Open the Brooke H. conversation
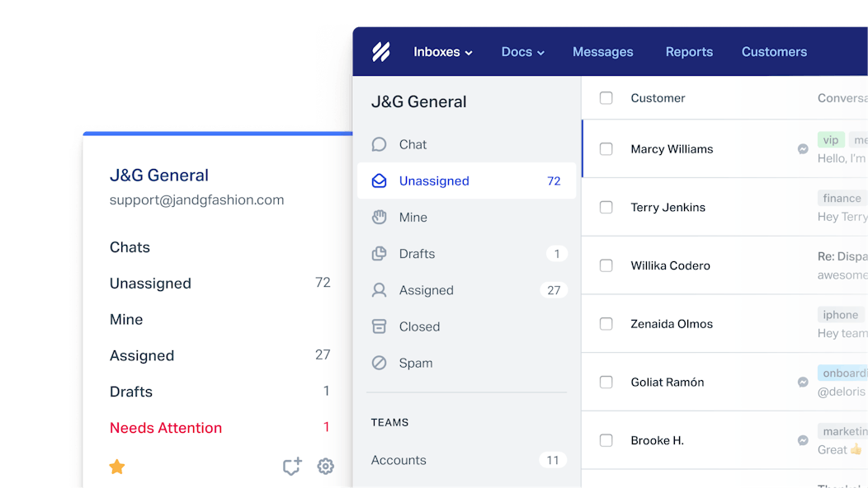The height and width of the screenshot is (488, 868). (x=725, y=440)
